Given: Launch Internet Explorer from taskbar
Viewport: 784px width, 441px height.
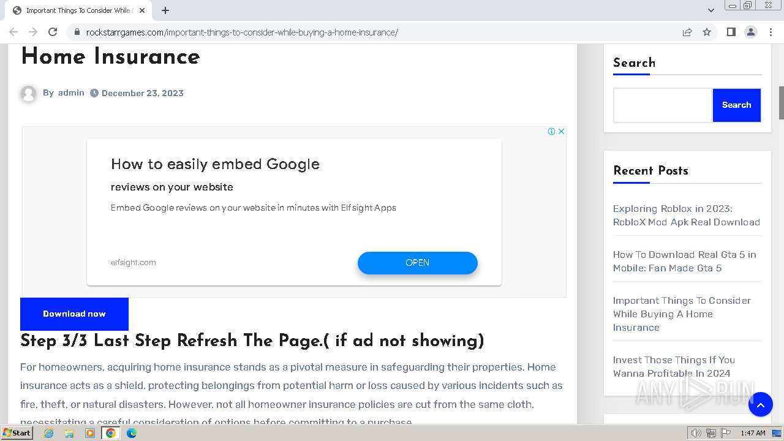Looking at the screenshot, I should tap(48, 433).
